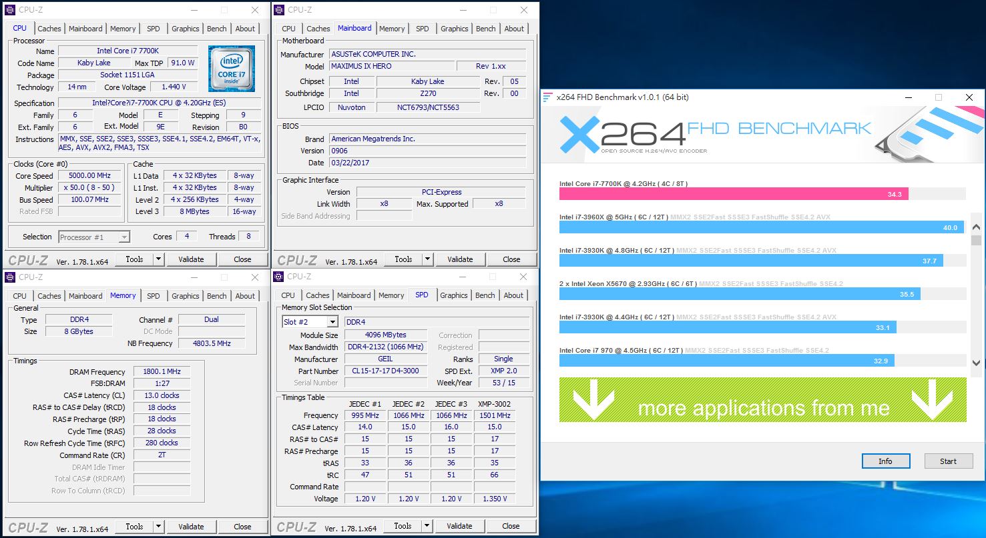Open the Graphics tab in the Motherboard window
The width and height of the screenshot is (986, 538).
point(455,29)
